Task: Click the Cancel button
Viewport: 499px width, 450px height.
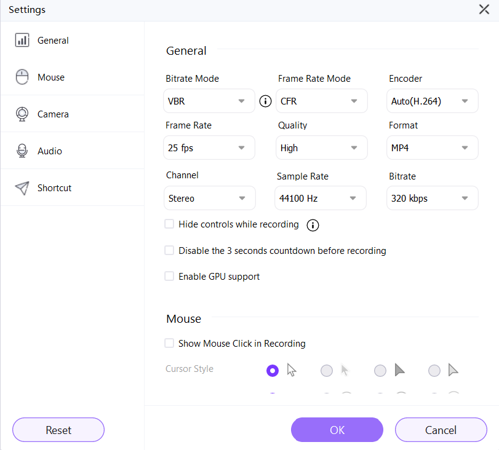Action: 441,430
